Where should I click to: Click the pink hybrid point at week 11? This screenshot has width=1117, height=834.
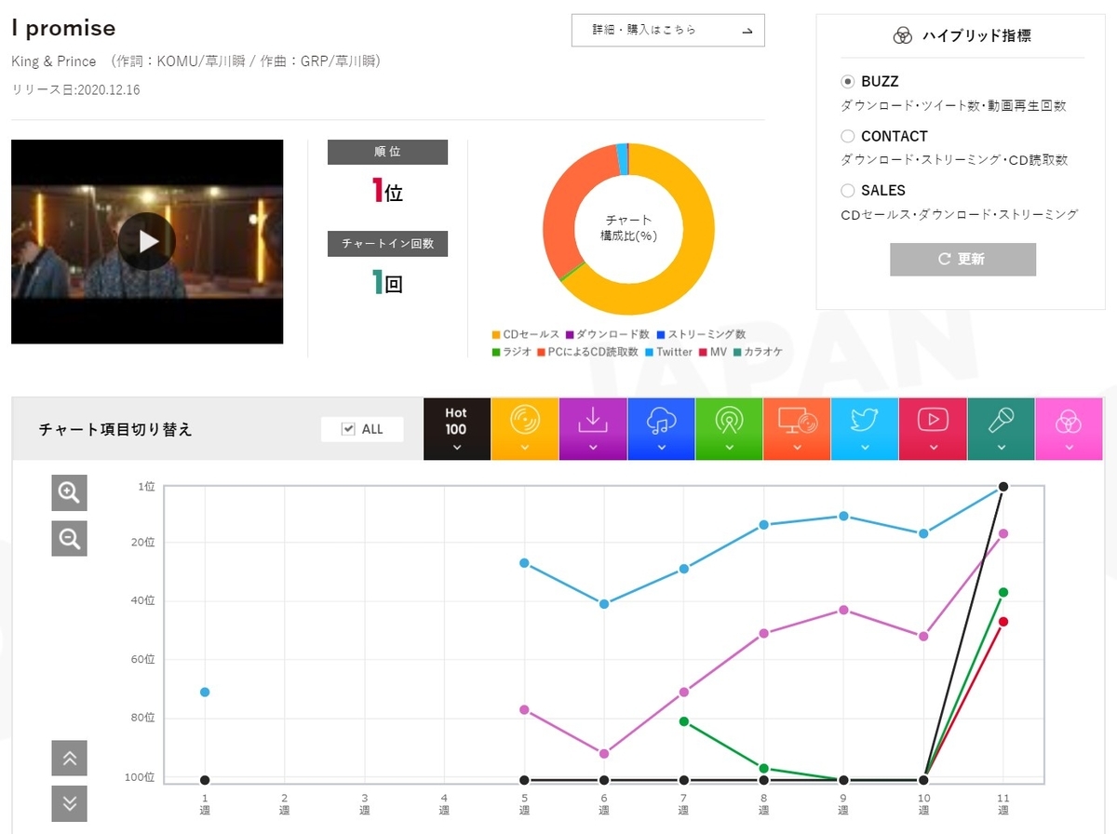(x=1003, y=533)
